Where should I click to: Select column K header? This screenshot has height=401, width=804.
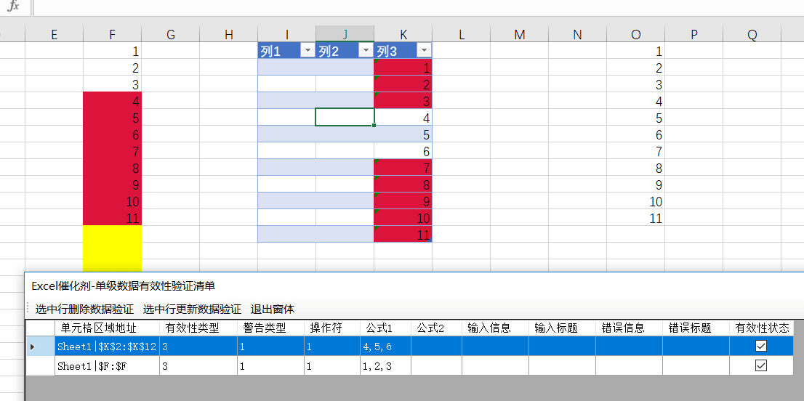point(403,34)
